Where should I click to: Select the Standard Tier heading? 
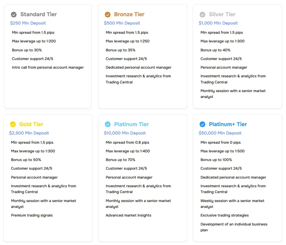(x=39, y=14)
